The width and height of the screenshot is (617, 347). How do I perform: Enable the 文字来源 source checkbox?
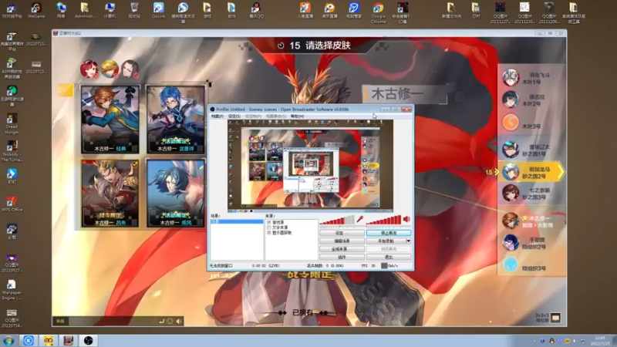(269, 227)
